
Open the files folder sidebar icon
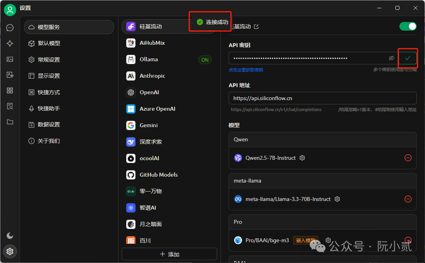pyautogui.click(x=10, y=122)
